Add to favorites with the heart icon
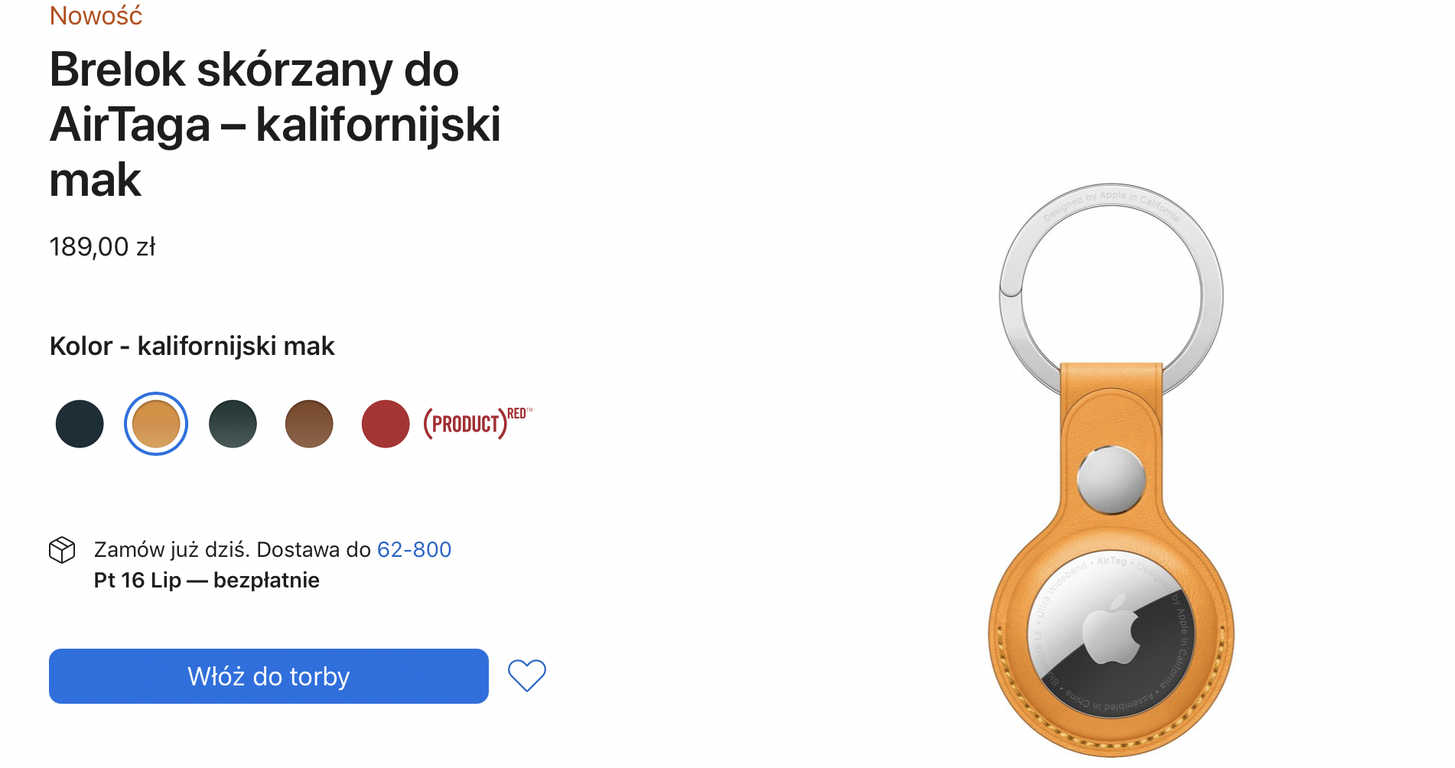This screenshot has height=768, width=1455. 527,675
